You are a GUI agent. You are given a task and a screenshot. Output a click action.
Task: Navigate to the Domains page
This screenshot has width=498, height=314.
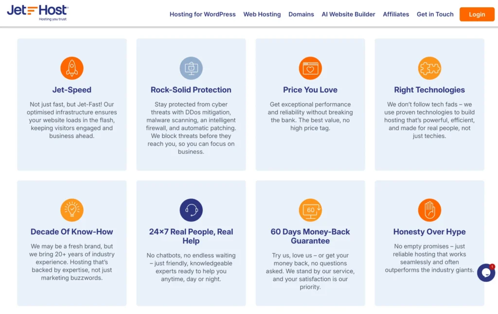click(x=301, y=14)
